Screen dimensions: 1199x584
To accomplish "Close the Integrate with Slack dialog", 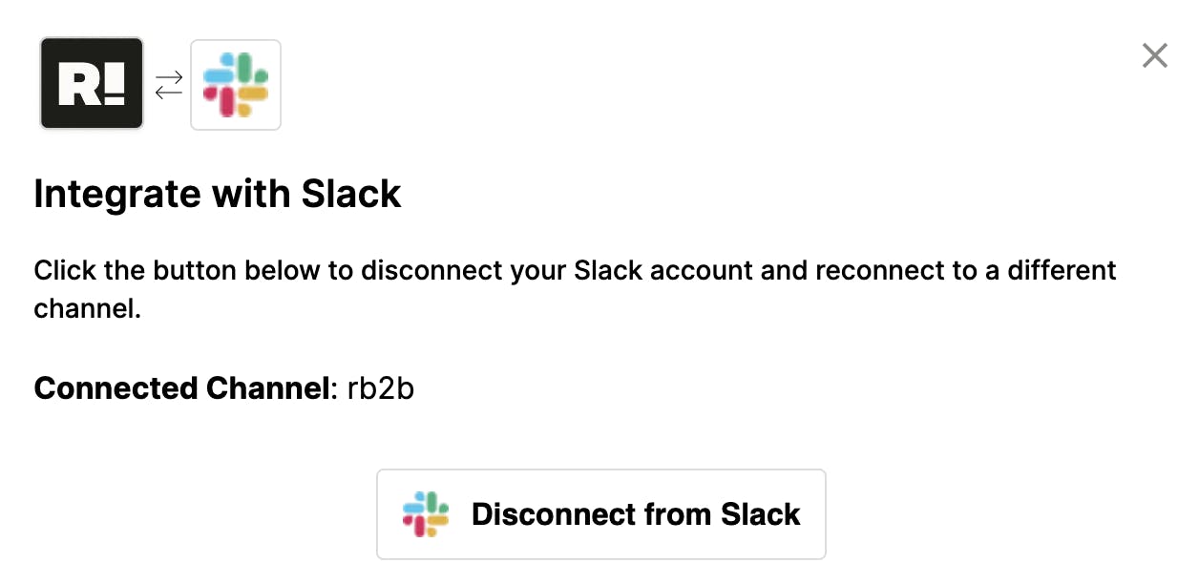I will (1155, 56).
